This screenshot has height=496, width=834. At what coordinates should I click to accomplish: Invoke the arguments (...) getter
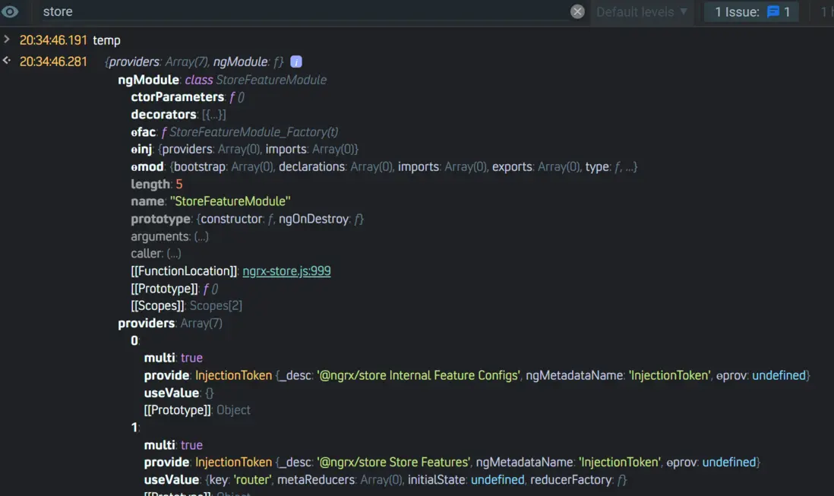(201, 236)
